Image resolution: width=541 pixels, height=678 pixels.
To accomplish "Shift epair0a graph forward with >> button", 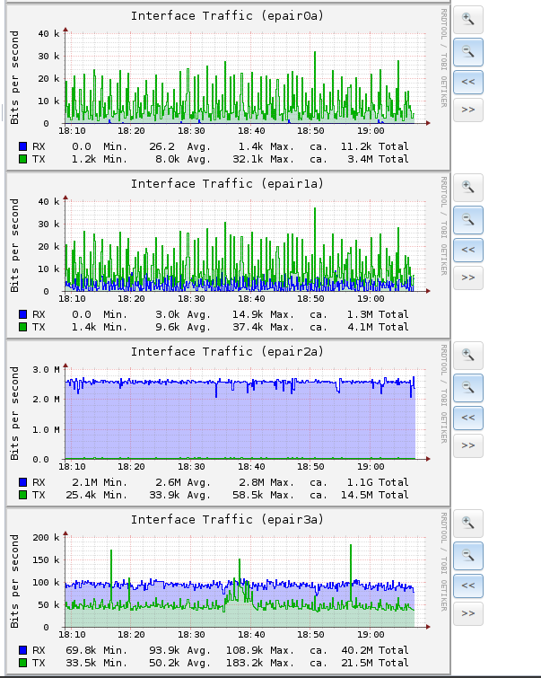I will point(467,110).
